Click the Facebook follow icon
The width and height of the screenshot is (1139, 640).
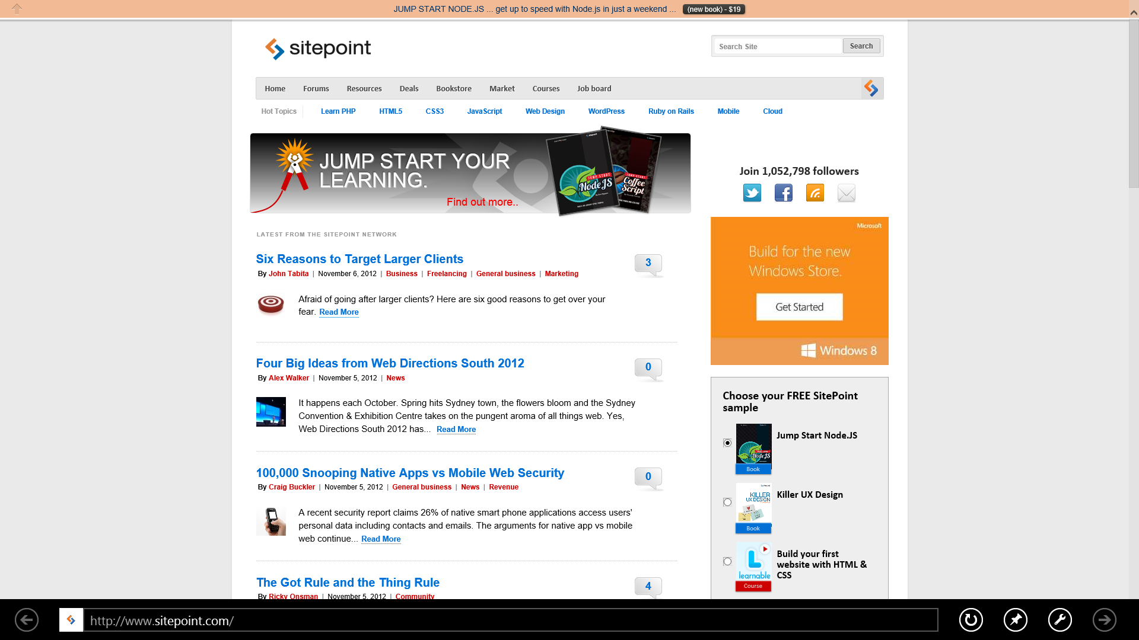click(783, 193)
